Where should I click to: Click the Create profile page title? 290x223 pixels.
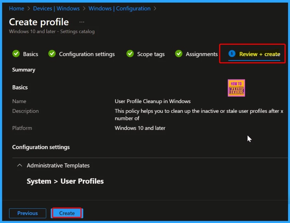pos(39,22)
